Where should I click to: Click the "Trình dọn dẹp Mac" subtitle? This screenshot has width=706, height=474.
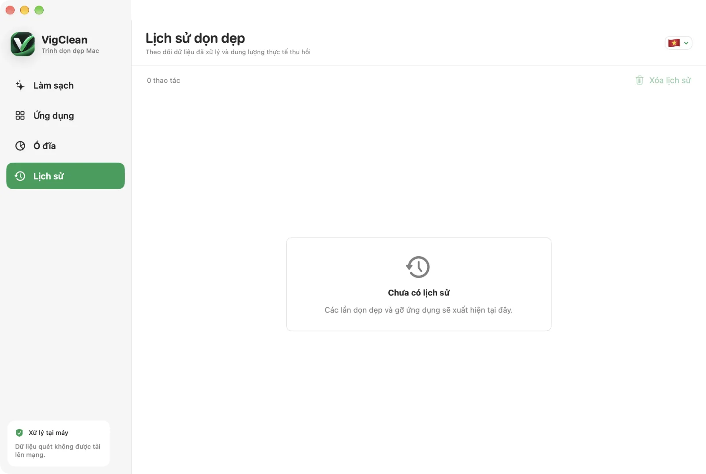pos(70,51)
